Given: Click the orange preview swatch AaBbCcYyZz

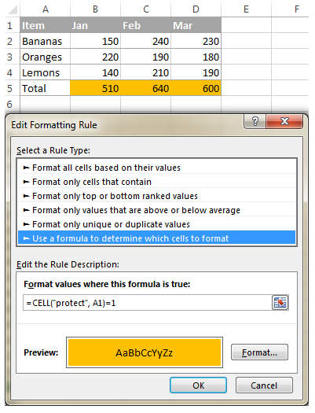Looking at the screenshot, I should click(145, 352).
